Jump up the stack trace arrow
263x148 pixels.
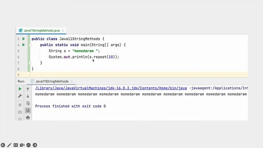[x=28, y=89]
